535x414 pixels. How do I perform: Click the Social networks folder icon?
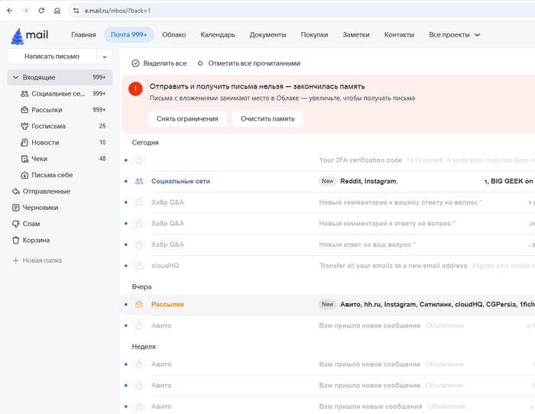pos(24,94)
